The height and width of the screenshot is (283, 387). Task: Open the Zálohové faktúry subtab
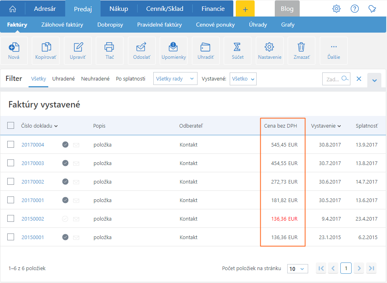[x=62, y=25]
